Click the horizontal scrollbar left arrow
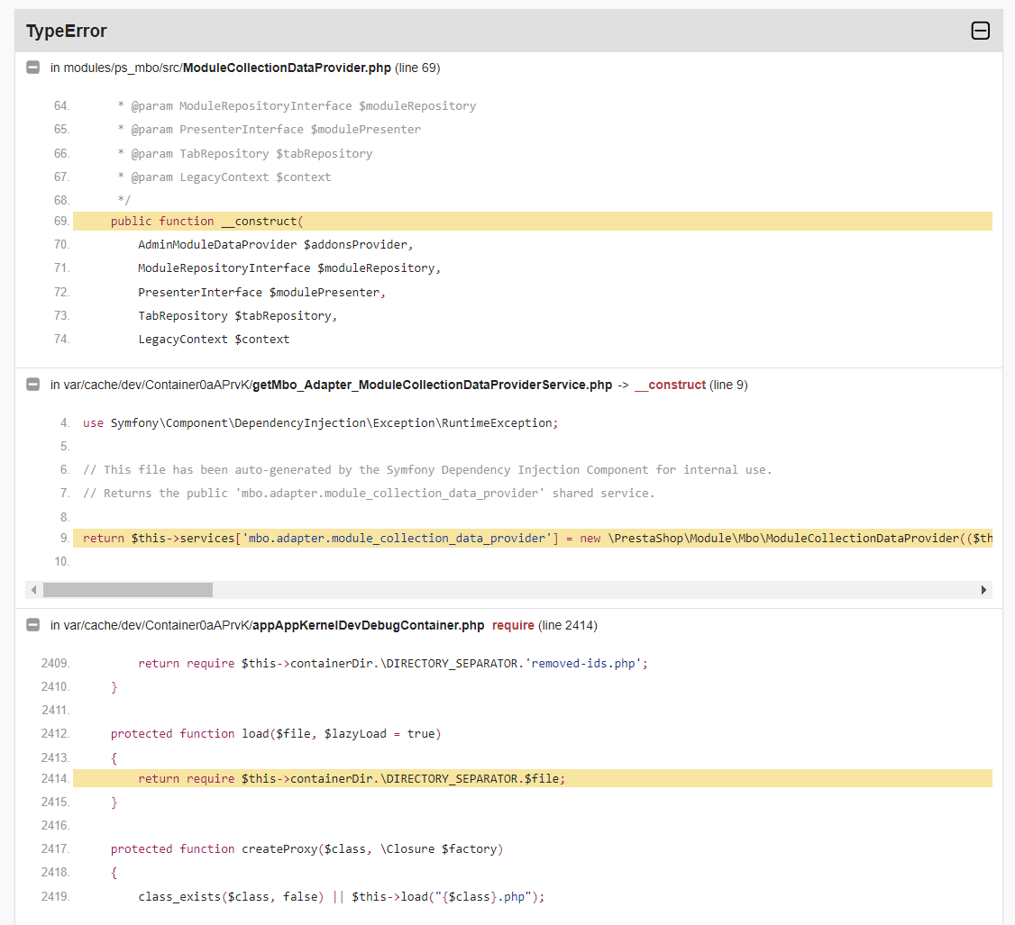 pyautogui.click(x=34, y=590)
